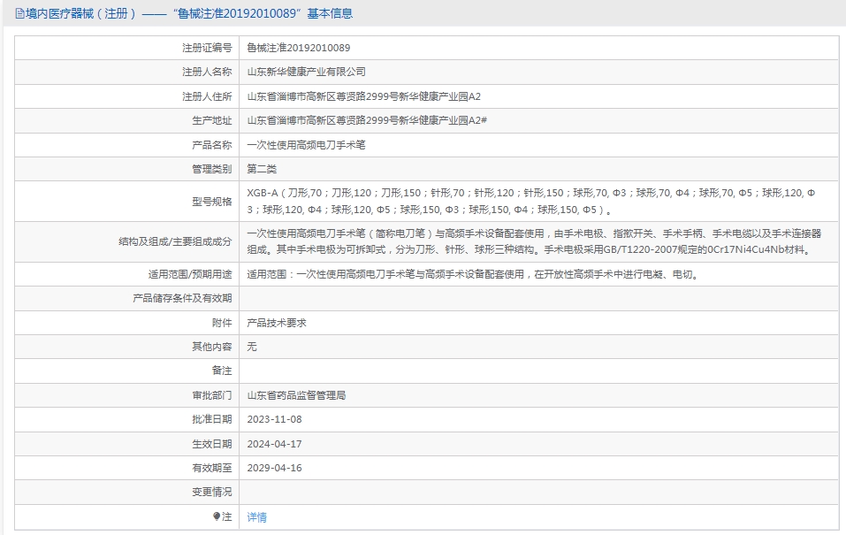This screenshot has height=535, width=846.
Task: Select registrant name 山东新华健康产业有限公司
Action: point(307,72)
